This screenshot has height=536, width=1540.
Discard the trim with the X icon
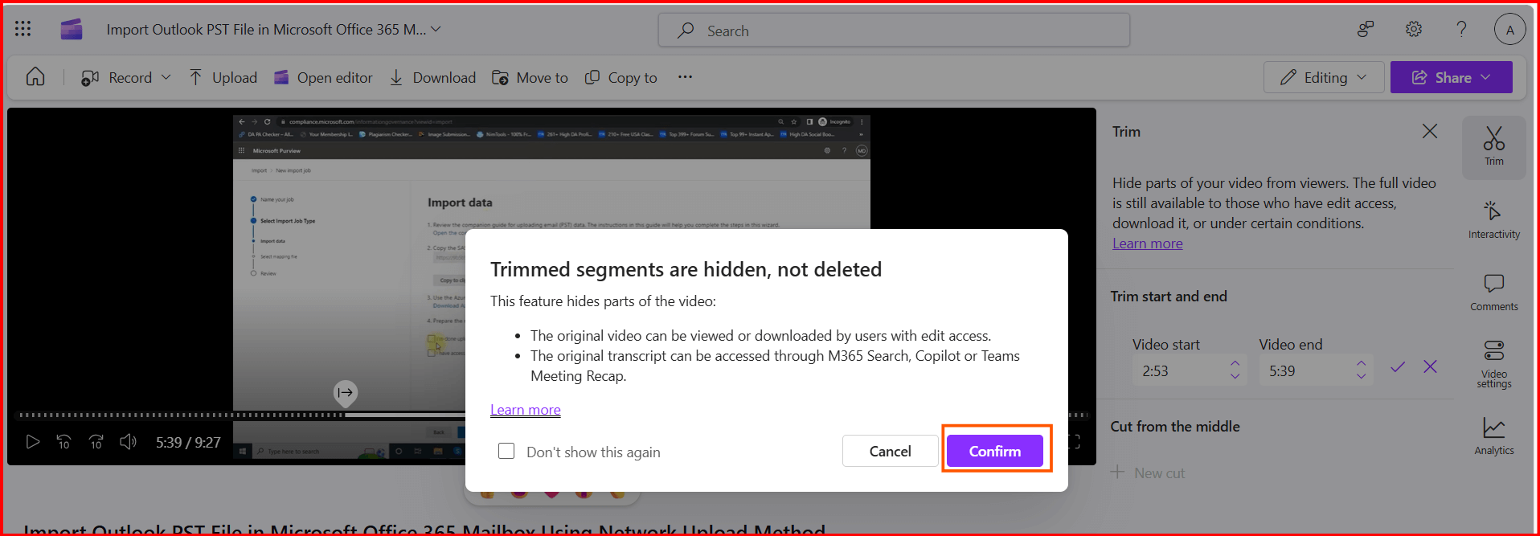coord(1431,366)
